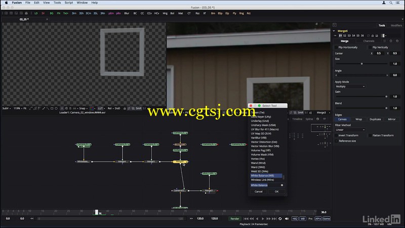Image resolution: width=405 pixels, height=228 pixels.
Task: Select the 03_05 composition tab
Action: click(x=24, y=19)
